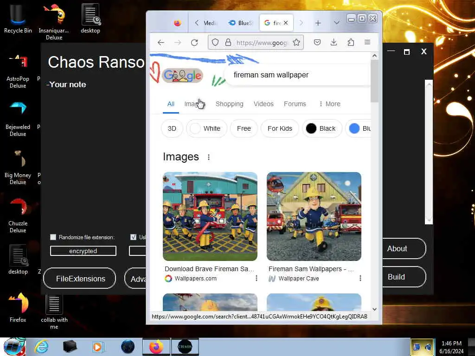Screen dimensions: 475x356
Task: Apply the Free filter chip
Action: point(244,128)
